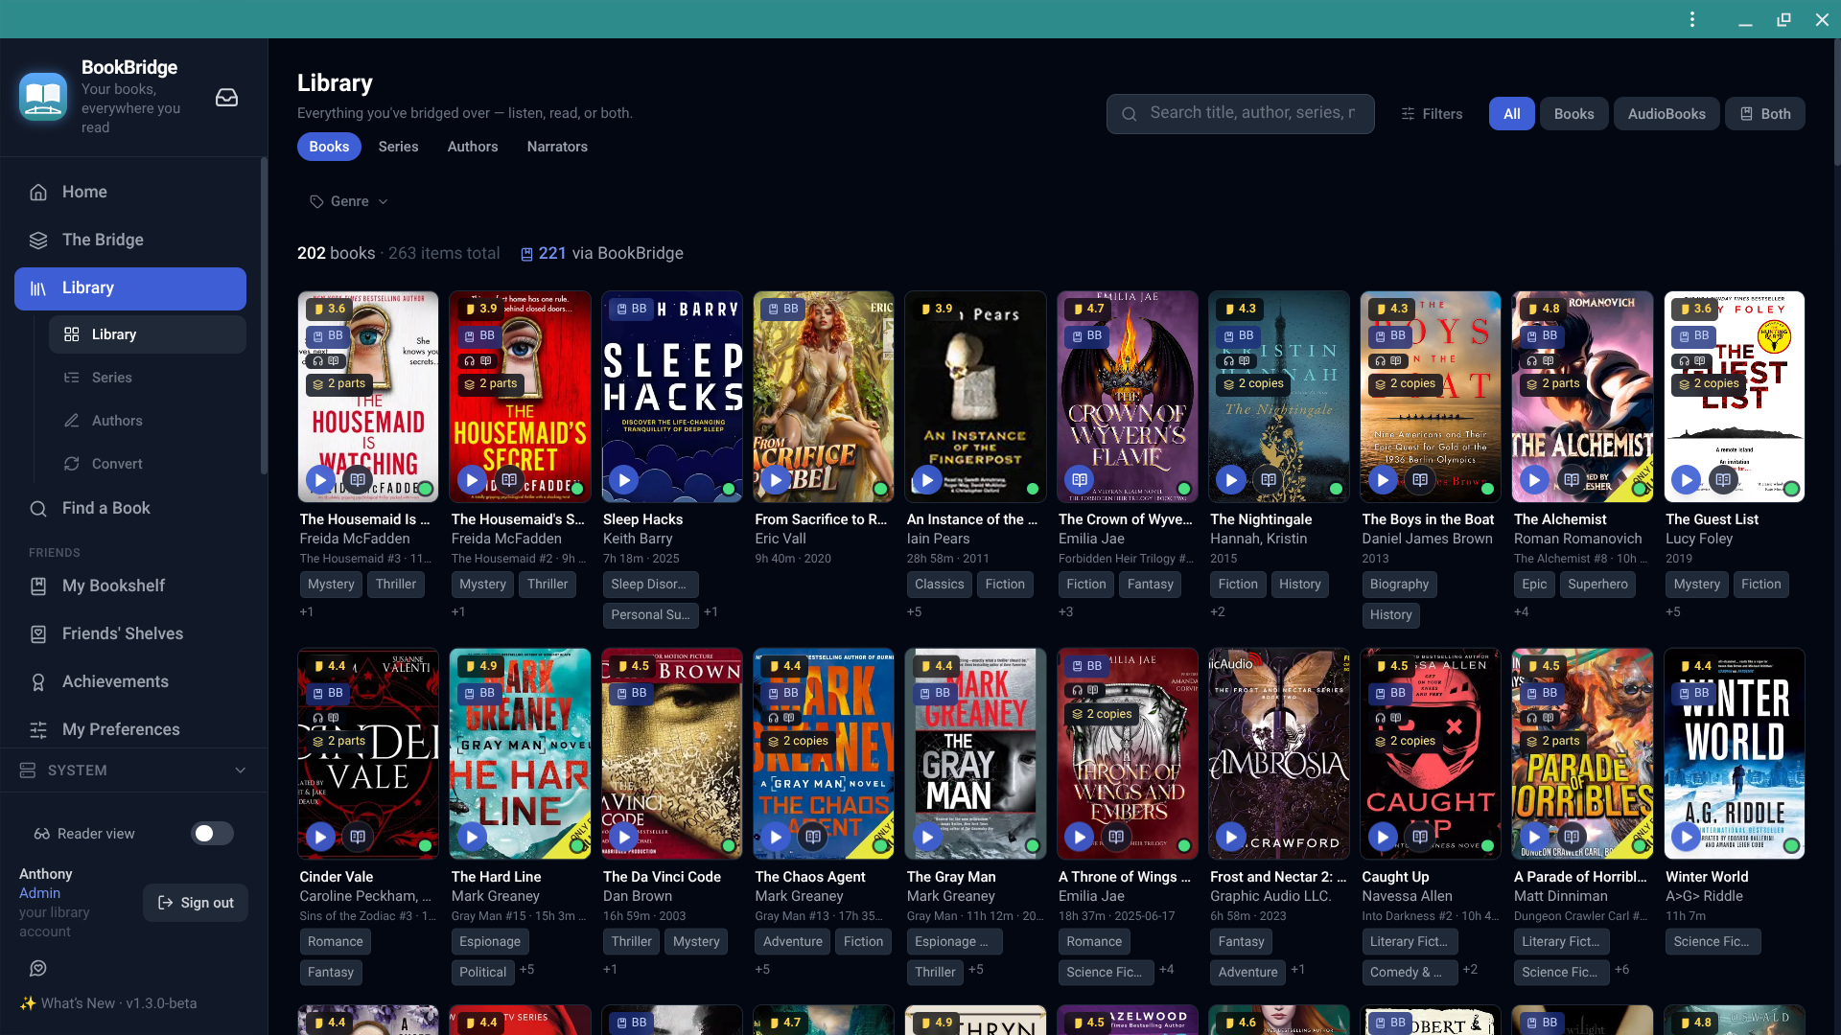Viewport: 1841px width, 1035px height.
Task: Open reader for The Housemaid Is Watching
Action: point(358,479)
